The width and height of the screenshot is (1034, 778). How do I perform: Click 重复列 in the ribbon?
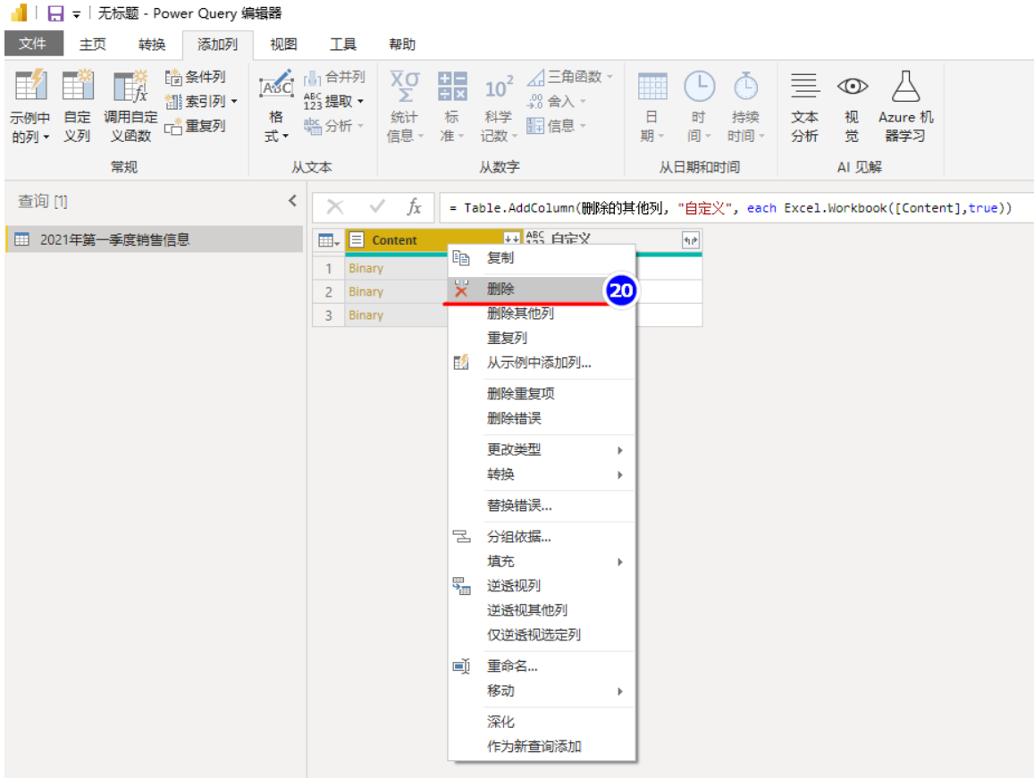pyautogui.click(x=195, y=126)
